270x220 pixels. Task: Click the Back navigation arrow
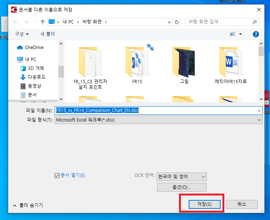click(15, 22)
